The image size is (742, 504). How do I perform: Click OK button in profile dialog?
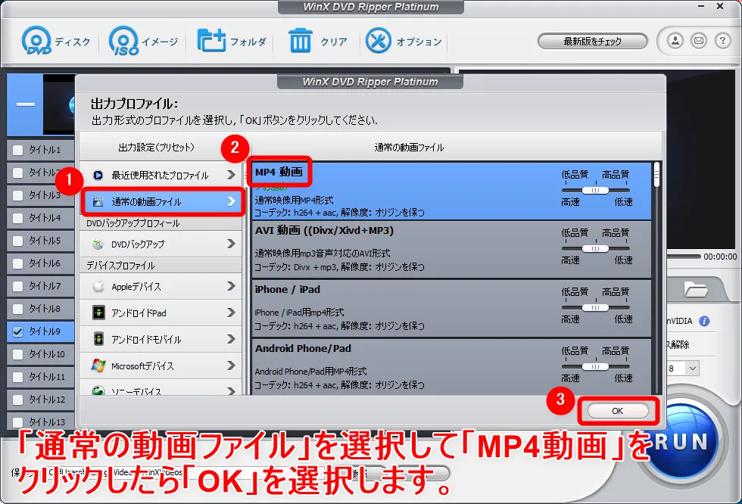(x=618, y=411)
